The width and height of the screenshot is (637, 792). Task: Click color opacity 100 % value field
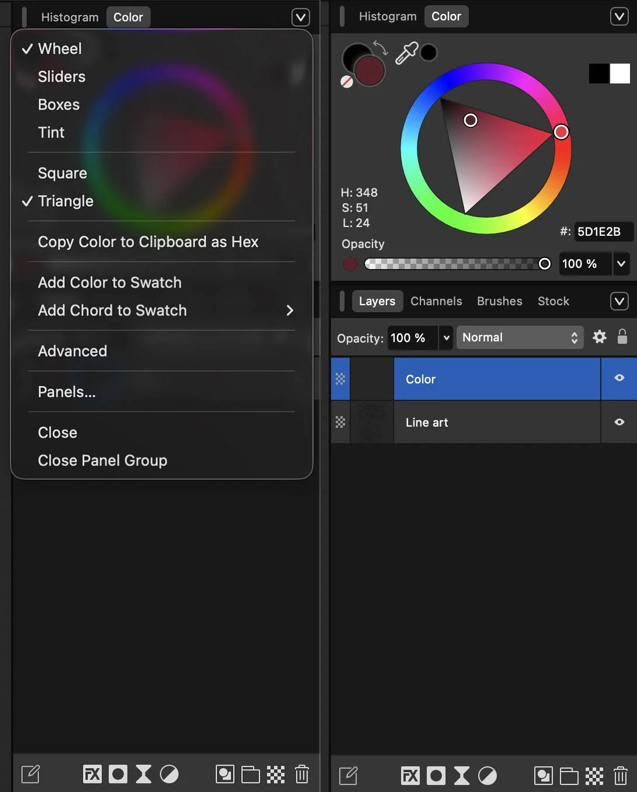coord(586,264)
